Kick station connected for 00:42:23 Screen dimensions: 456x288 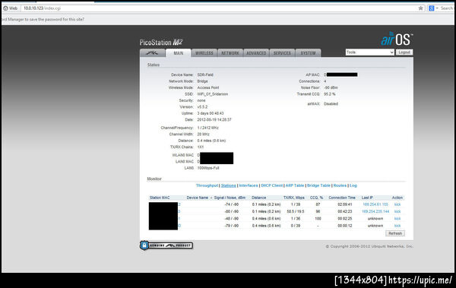397,211
